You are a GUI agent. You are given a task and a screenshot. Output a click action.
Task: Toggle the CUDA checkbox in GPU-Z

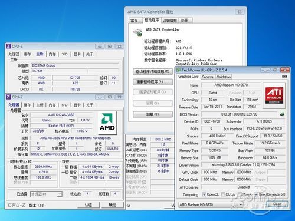coord(223,194)
